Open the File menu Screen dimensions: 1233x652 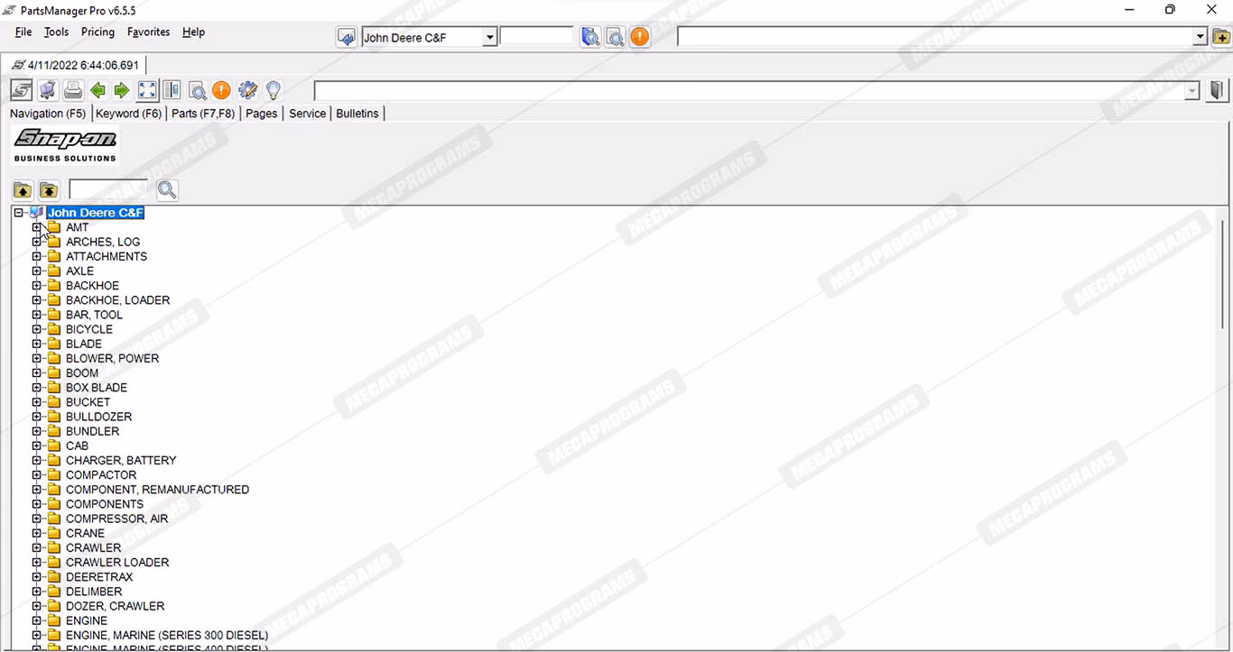pos(23,32)
